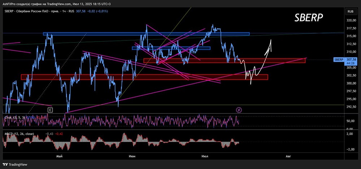
Task: Click the earnings E marker icon
Action: (50, 110)
